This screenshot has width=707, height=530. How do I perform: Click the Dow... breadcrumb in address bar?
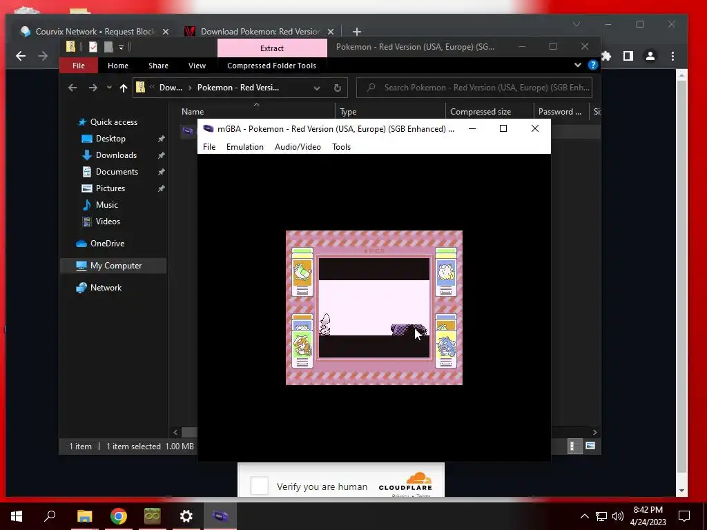coord(171,88)
